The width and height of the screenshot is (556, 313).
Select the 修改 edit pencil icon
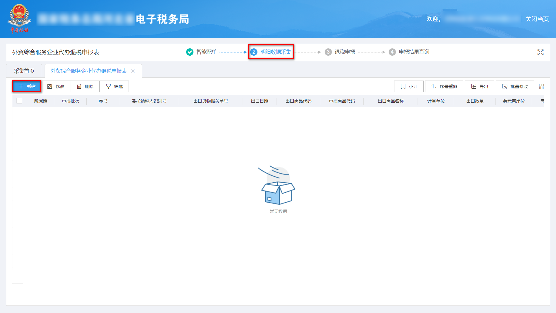tap(50, 86)
